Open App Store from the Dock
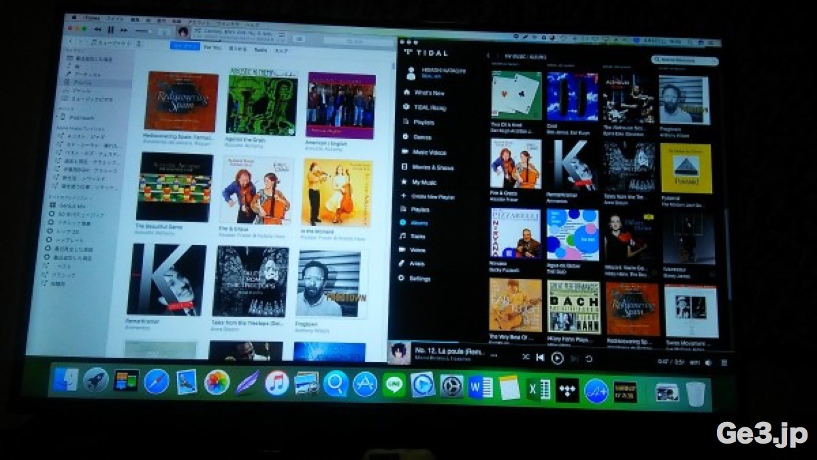This screenshot has height=460, width=817. click(x=365, y=384)
